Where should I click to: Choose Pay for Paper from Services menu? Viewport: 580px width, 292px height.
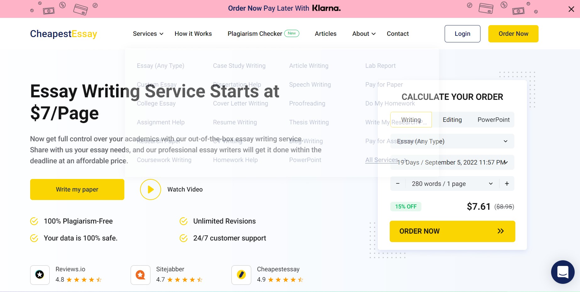pyautogui.click(x=384, y=84)
